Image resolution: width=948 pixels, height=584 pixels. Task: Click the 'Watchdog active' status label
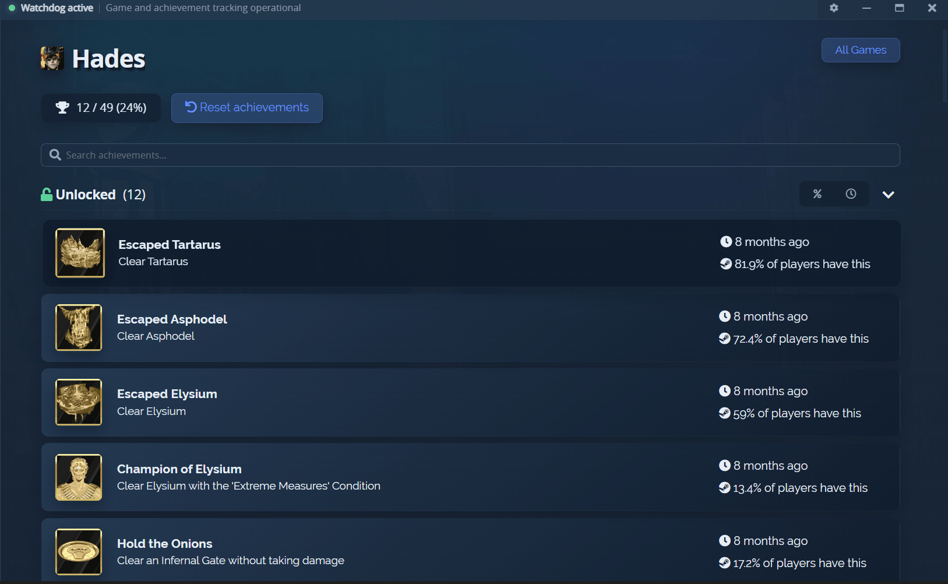(57, 8)
